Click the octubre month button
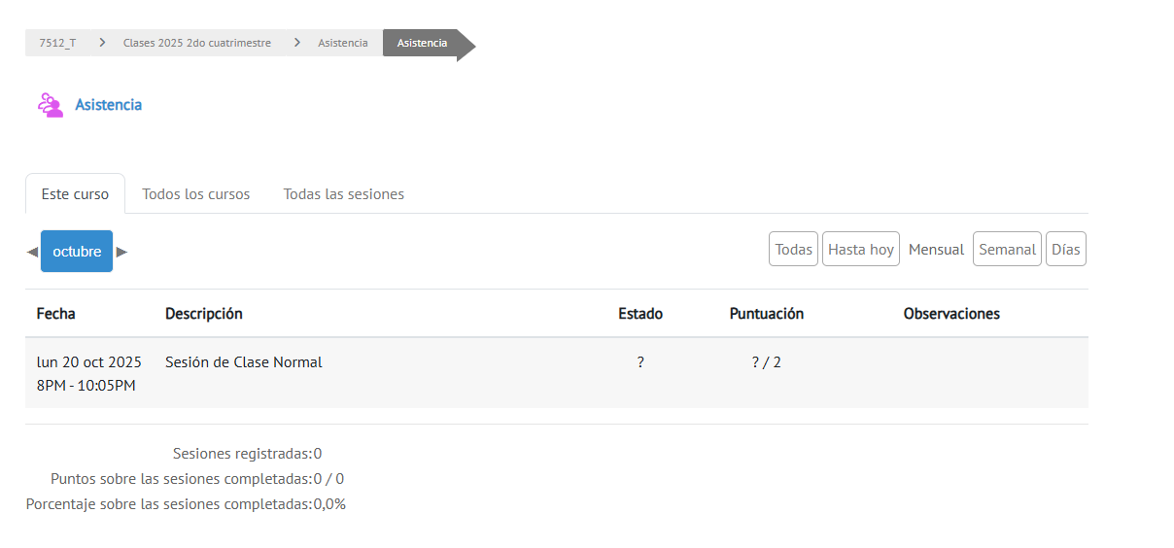This screenshot has width=1174, height=548. click(77, 252)
